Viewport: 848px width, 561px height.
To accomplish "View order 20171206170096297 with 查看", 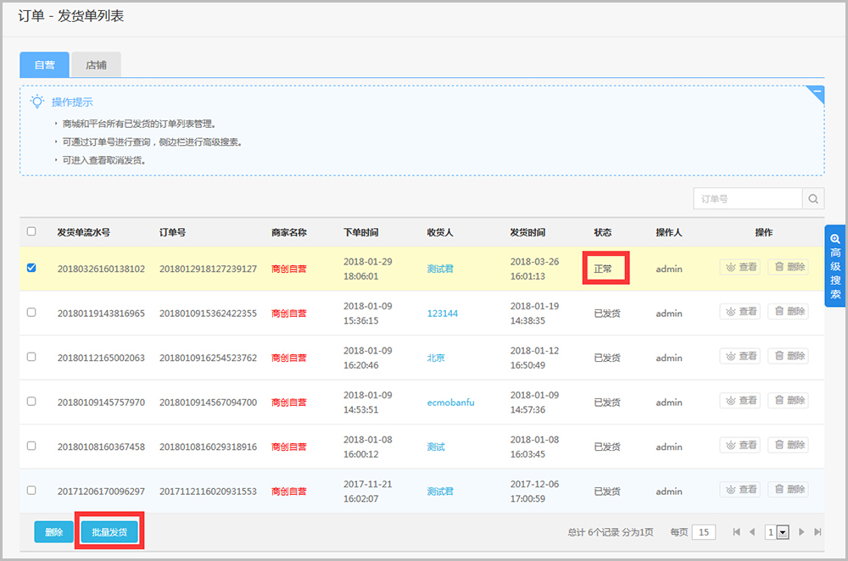I will click(x=739, y=490).
